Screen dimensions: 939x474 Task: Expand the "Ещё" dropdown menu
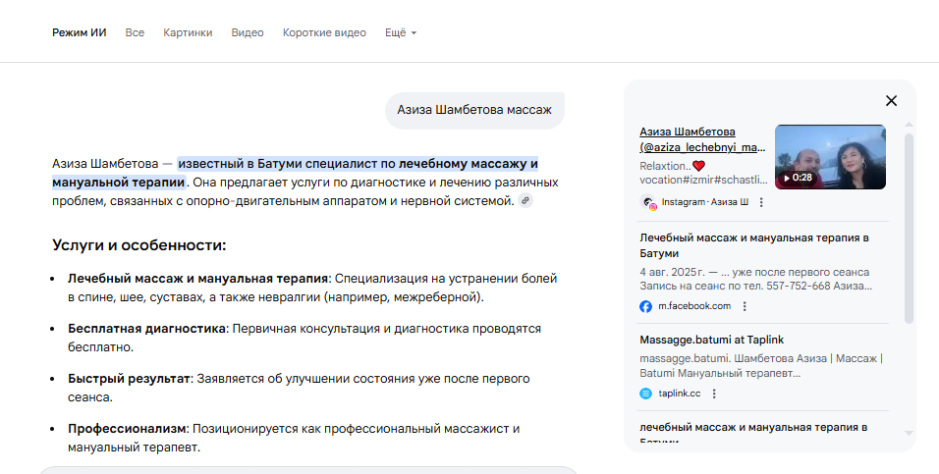(401, 32)
